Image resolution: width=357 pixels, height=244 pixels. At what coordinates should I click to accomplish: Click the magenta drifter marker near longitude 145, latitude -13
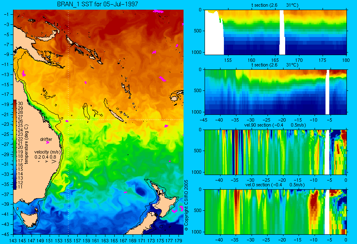pos(23,74)
